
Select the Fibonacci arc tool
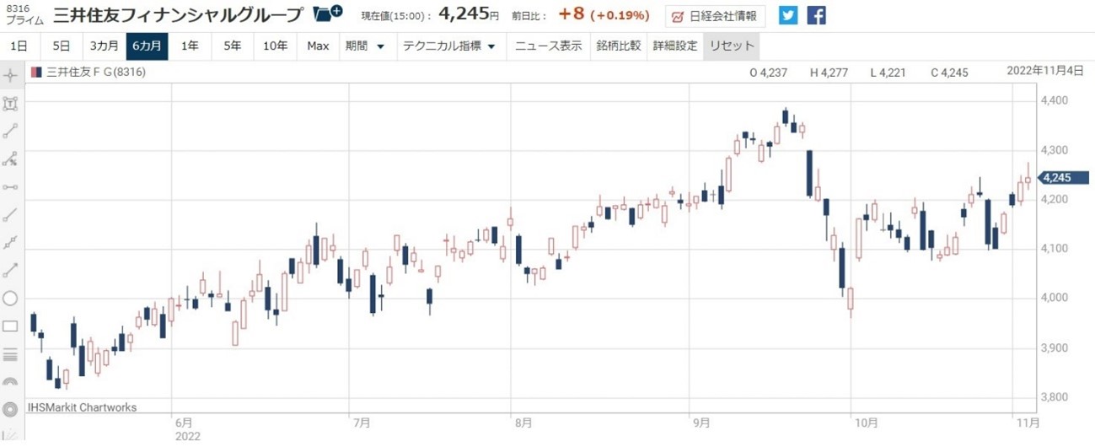pyautogui.click(x=11, y=381)
